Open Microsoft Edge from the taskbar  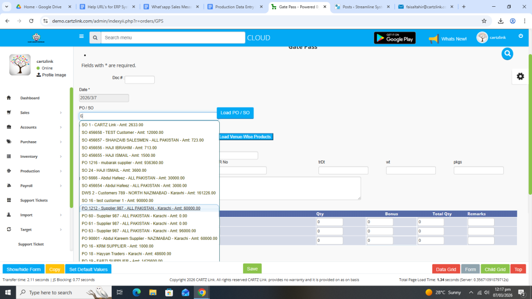click(137, 292)
